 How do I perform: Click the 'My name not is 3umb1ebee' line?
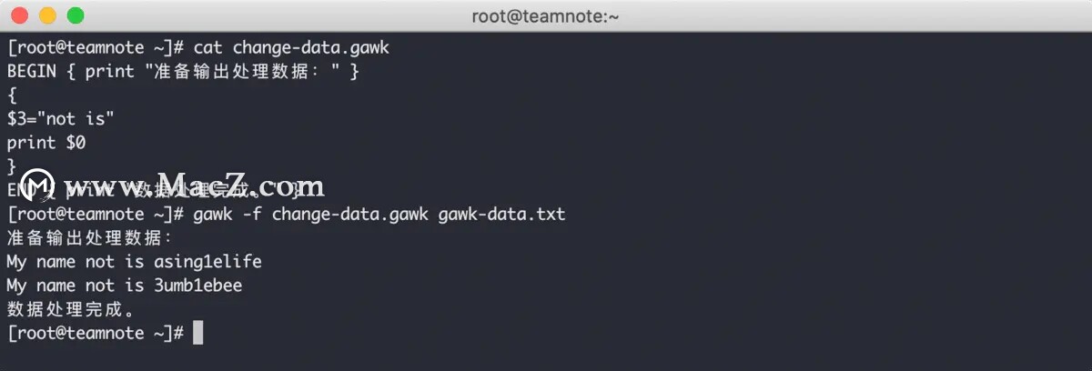click(x=125, y=285)
